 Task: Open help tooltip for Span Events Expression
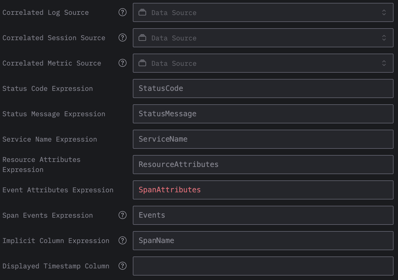(123, 215)
